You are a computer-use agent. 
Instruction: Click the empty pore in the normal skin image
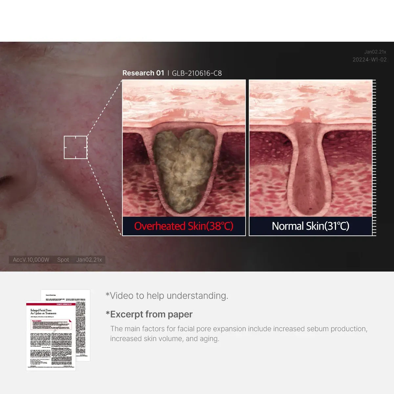pos(310,171)
